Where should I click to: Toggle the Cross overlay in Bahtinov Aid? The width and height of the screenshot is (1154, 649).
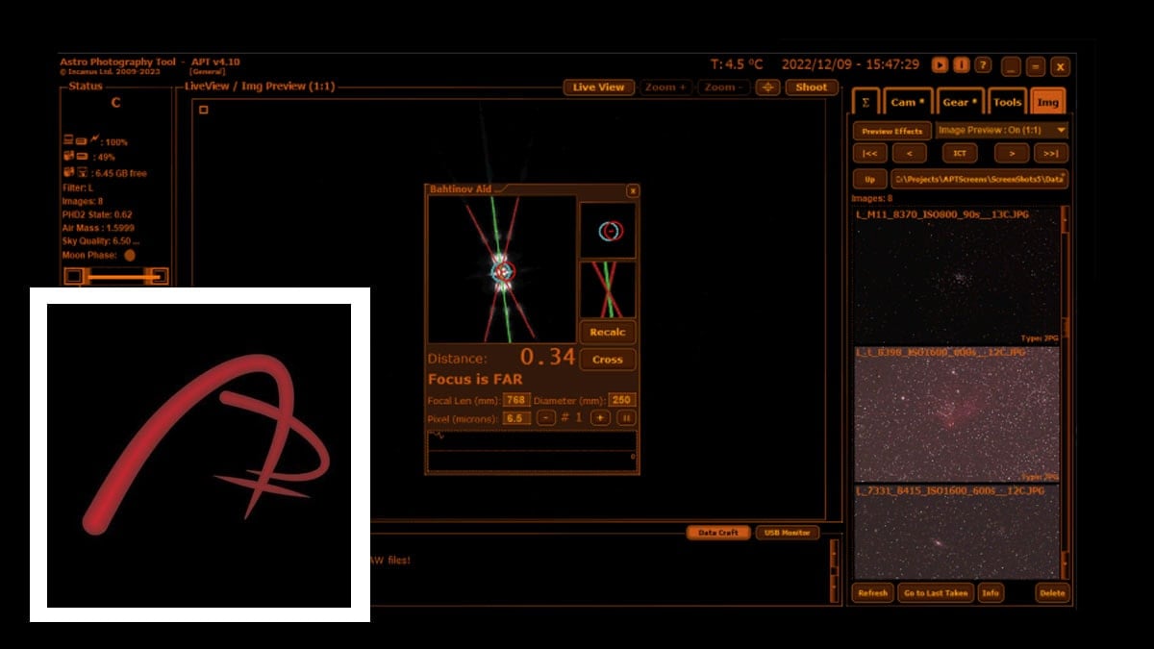pyautogui.click(x=607, y=359)
